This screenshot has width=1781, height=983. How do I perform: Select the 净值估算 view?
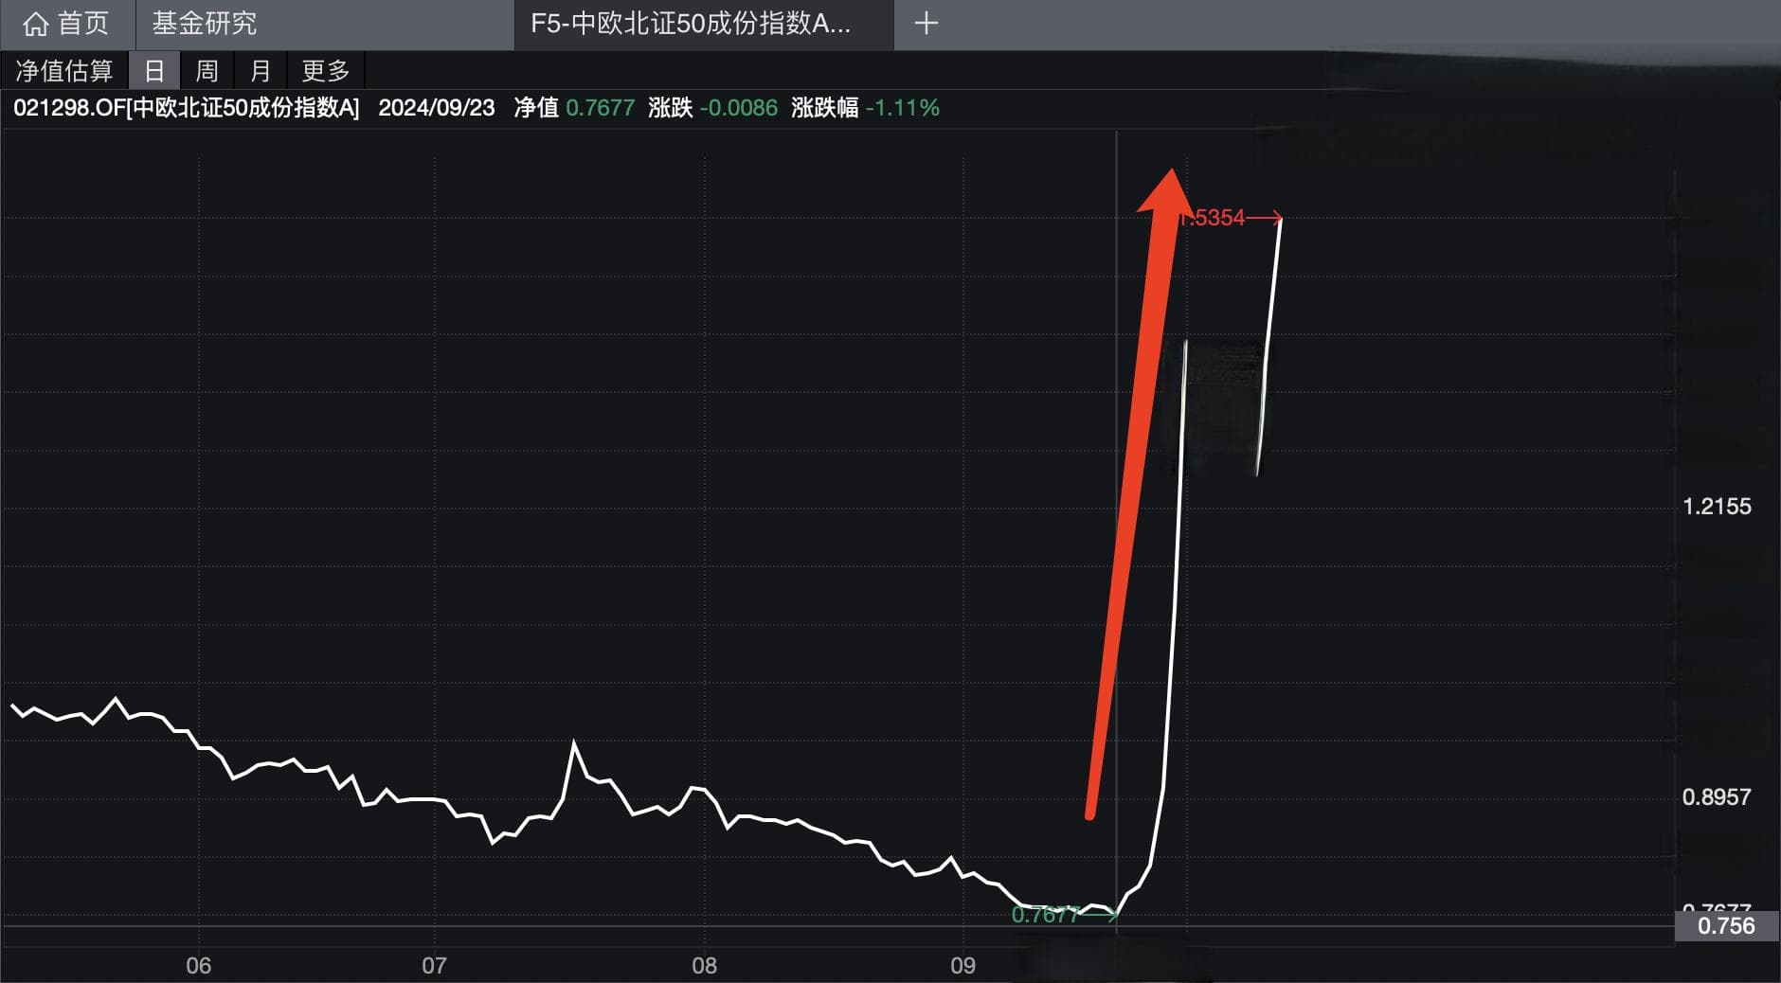63,71
